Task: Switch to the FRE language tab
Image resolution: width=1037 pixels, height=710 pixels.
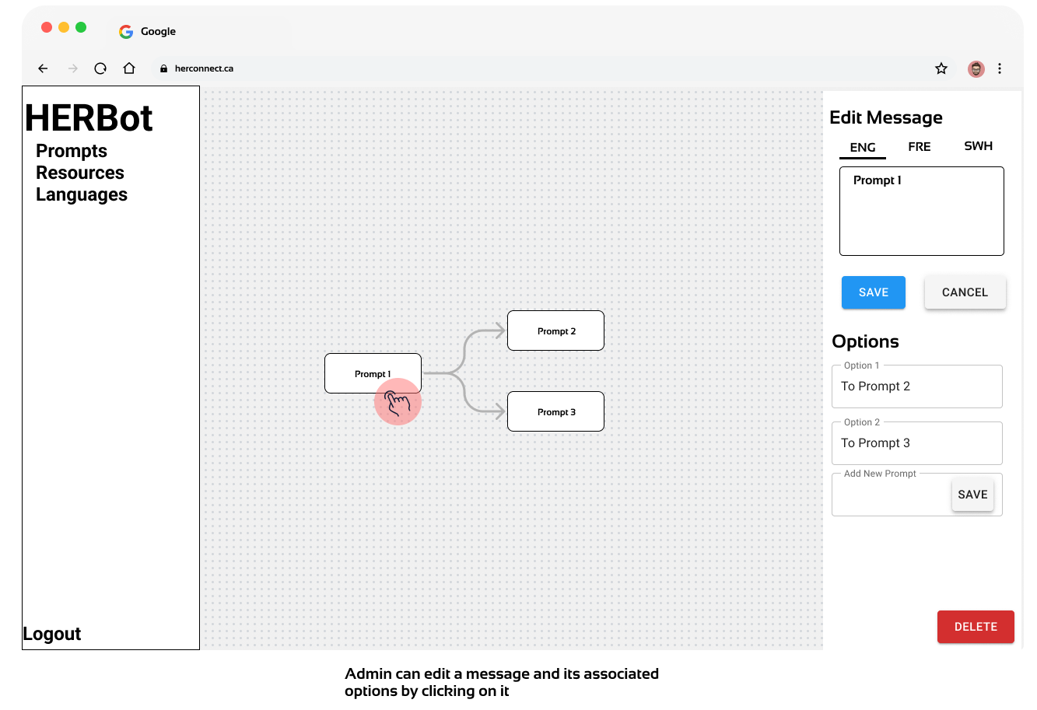Action: [919, 146]
